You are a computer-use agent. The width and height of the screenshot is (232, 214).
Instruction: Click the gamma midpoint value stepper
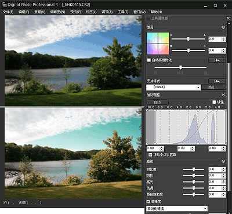193,148
